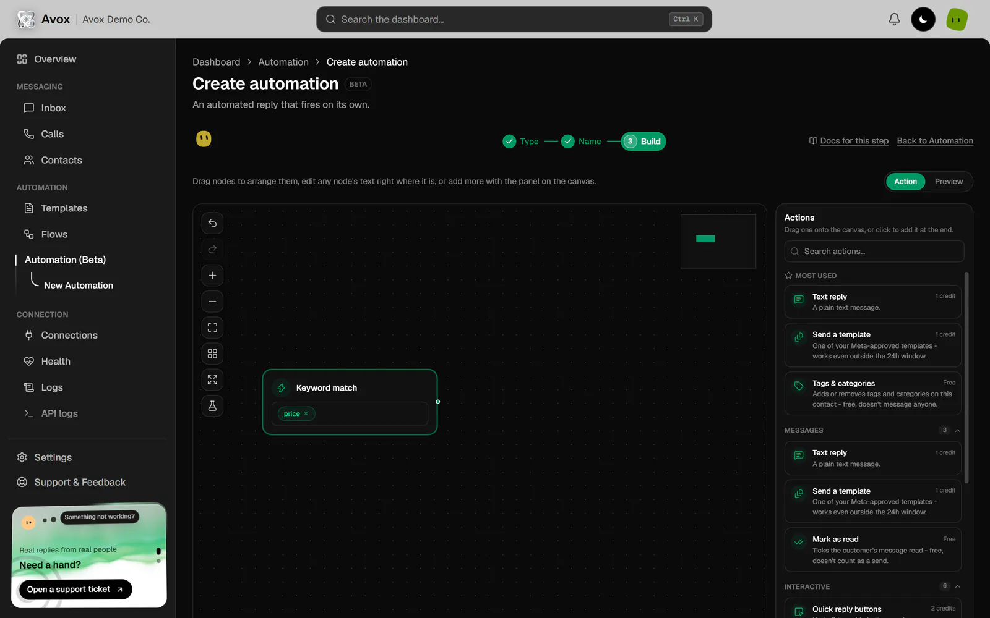990x618 pixels.
Task: Open the green user avatar menu
Action: [x=957, y=19]
